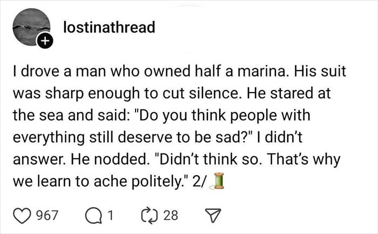The image size is (378, 234).
Task: View the 28 reposts count
Action: (171, 215)
